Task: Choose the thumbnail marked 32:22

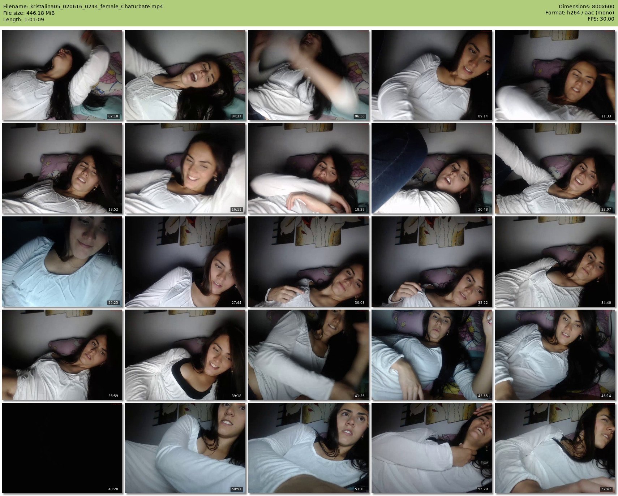Action: pyautogui.click(x=432, y=262)
